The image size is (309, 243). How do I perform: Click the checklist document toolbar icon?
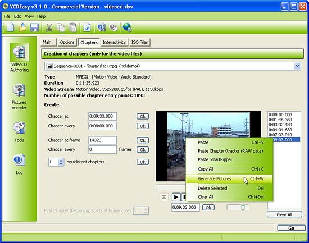point(87,27)
